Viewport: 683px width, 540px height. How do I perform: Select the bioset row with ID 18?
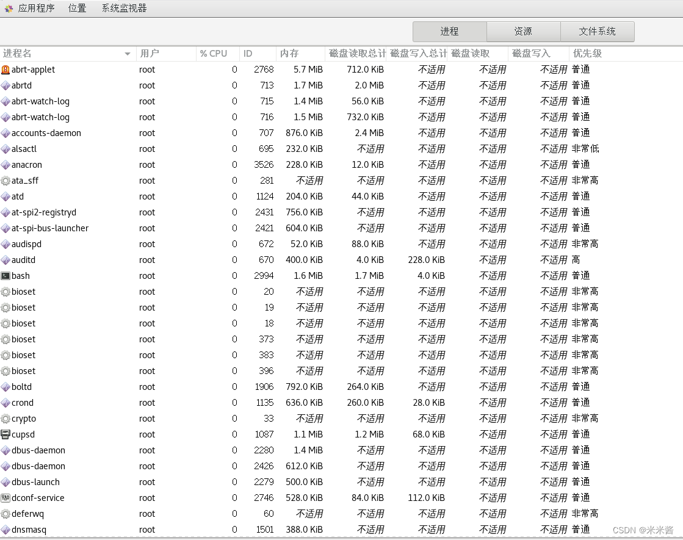point(342,323)
